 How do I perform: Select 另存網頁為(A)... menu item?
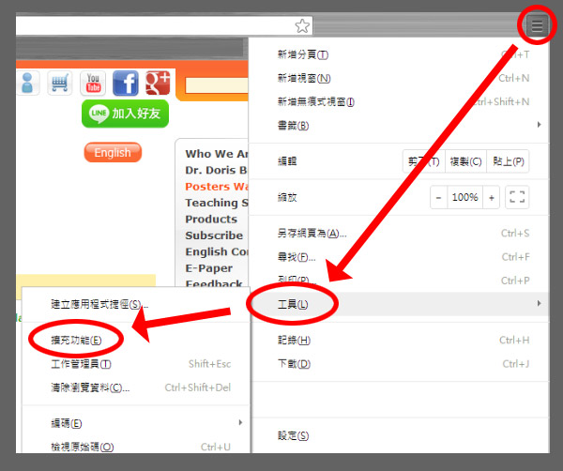click(399, 234)
